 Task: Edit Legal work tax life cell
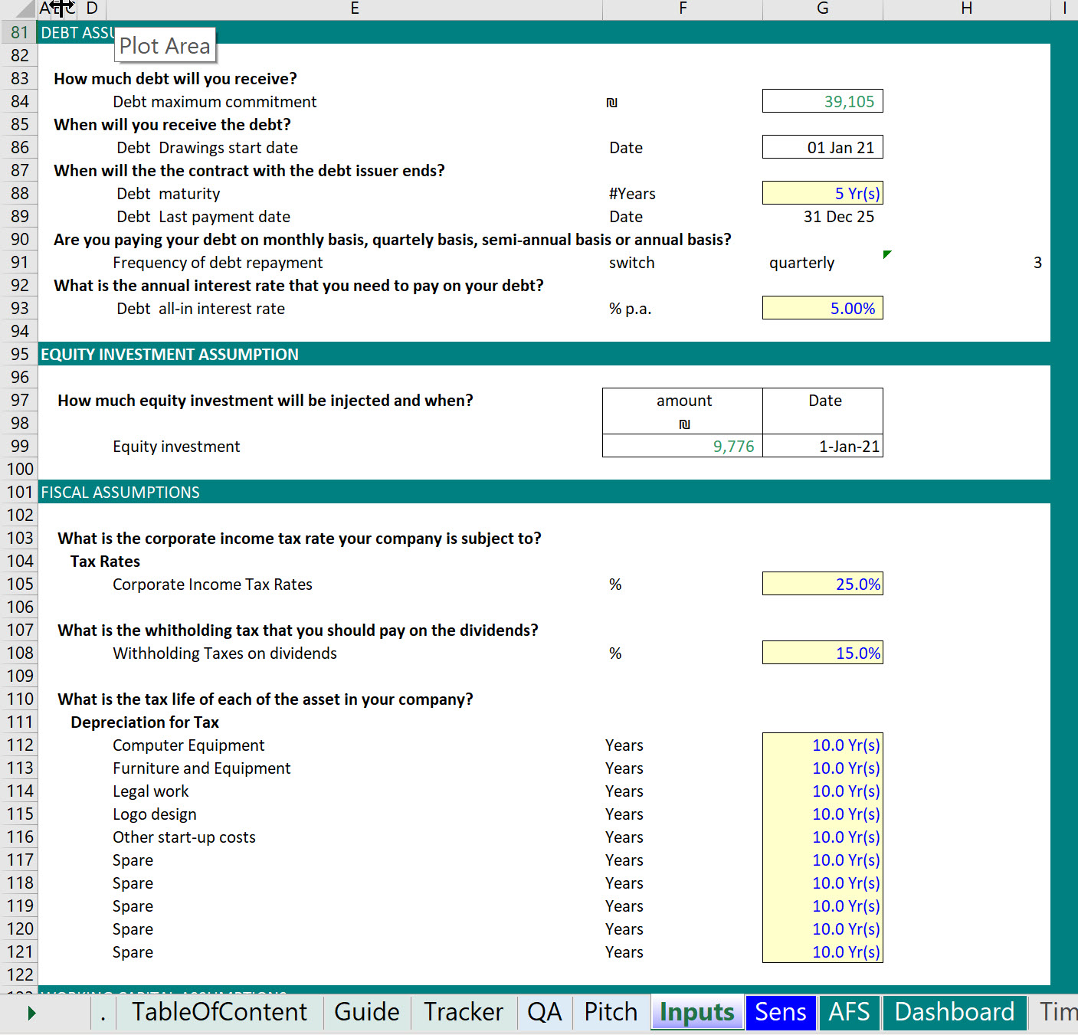click(x=823, y=791)
